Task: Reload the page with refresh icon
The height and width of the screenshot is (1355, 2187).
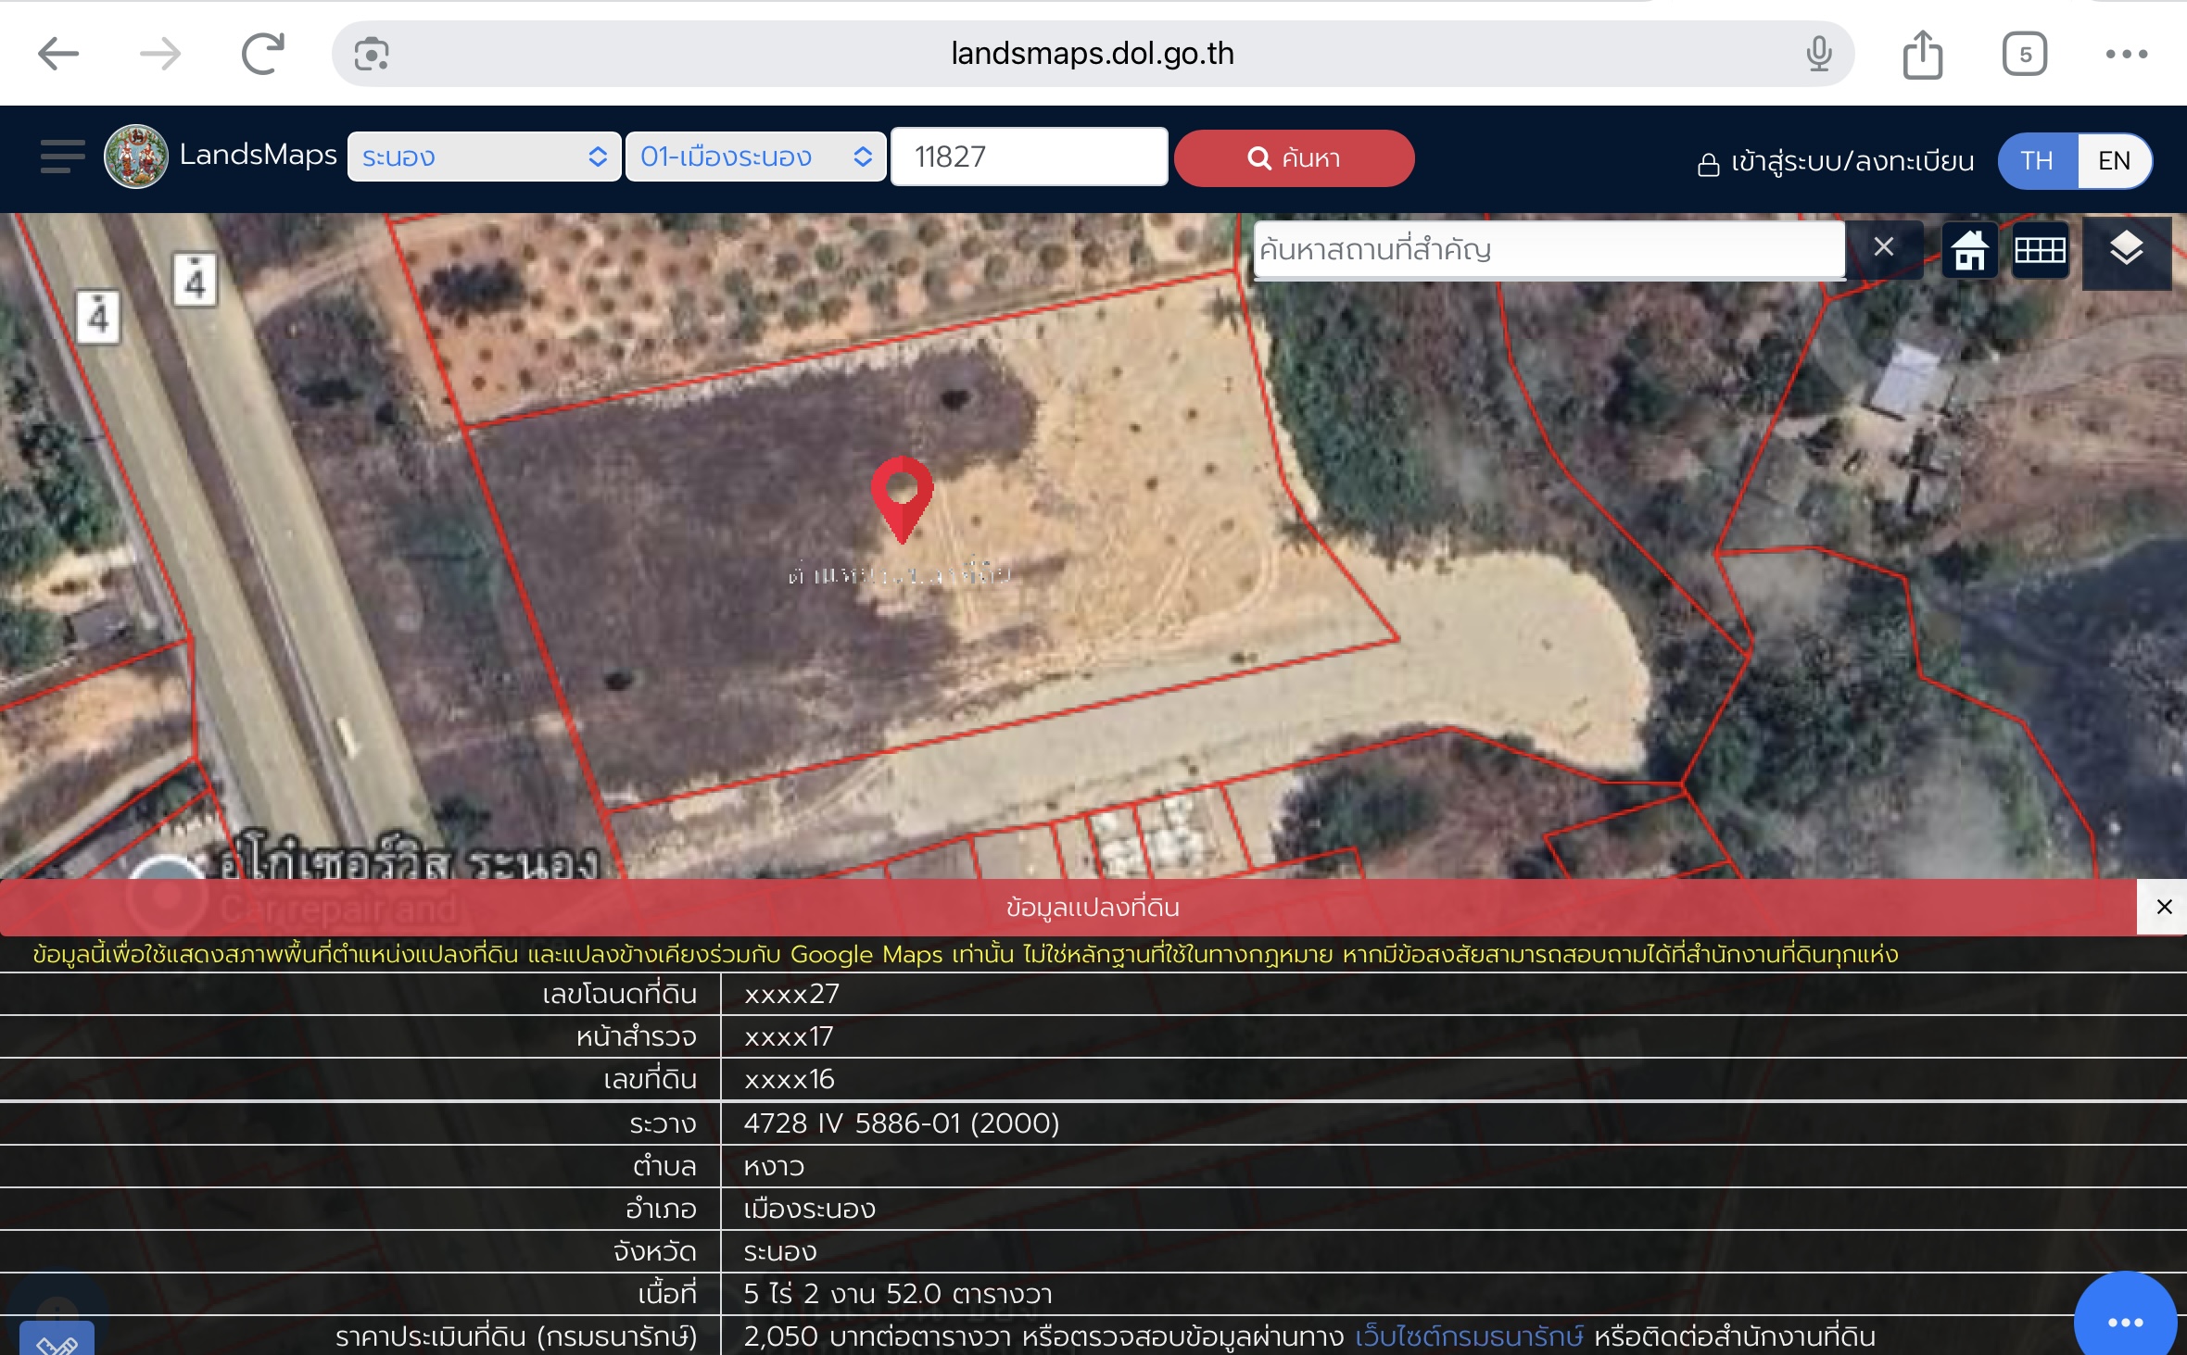Action: pos(263,54)
